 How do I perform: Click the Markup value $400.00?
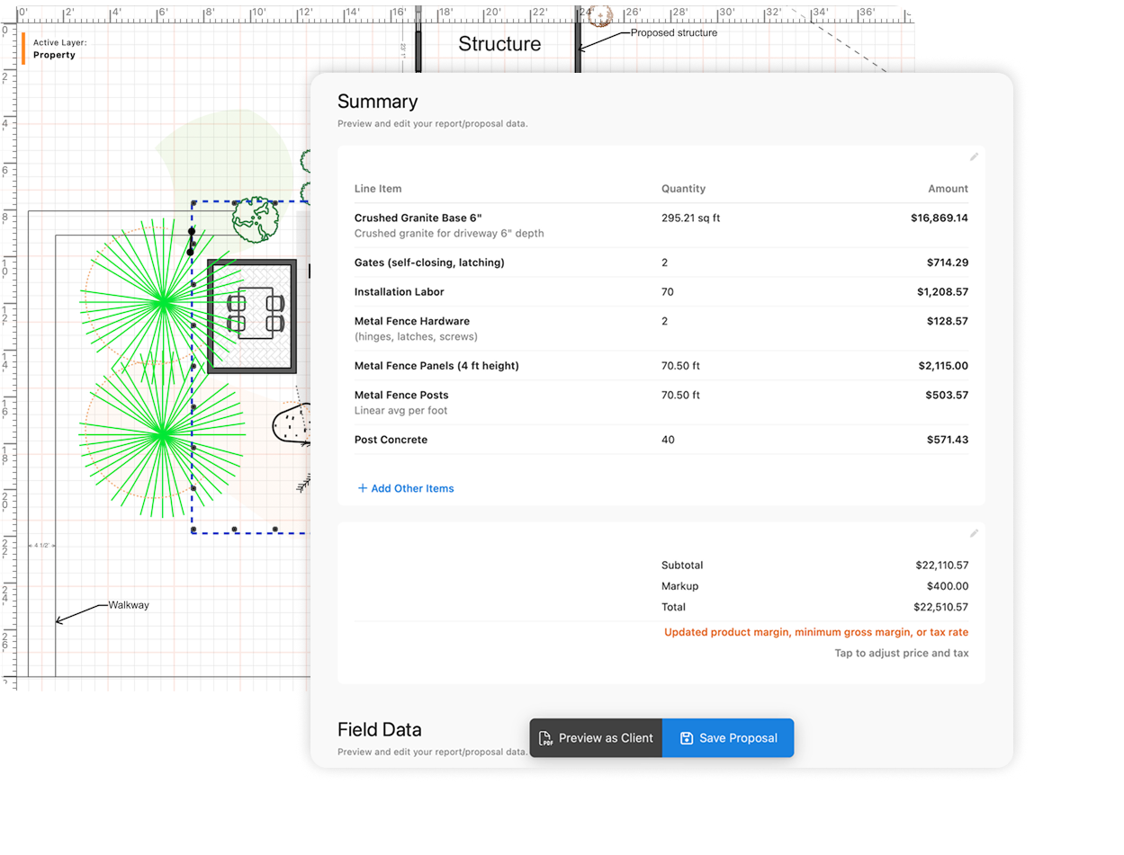tap(948, 586)
